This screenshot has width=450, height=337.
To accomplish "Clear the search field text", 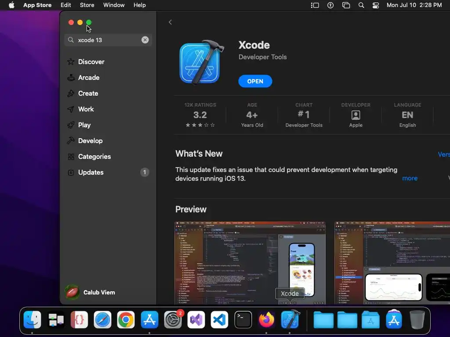I will (x=145, y=40).
